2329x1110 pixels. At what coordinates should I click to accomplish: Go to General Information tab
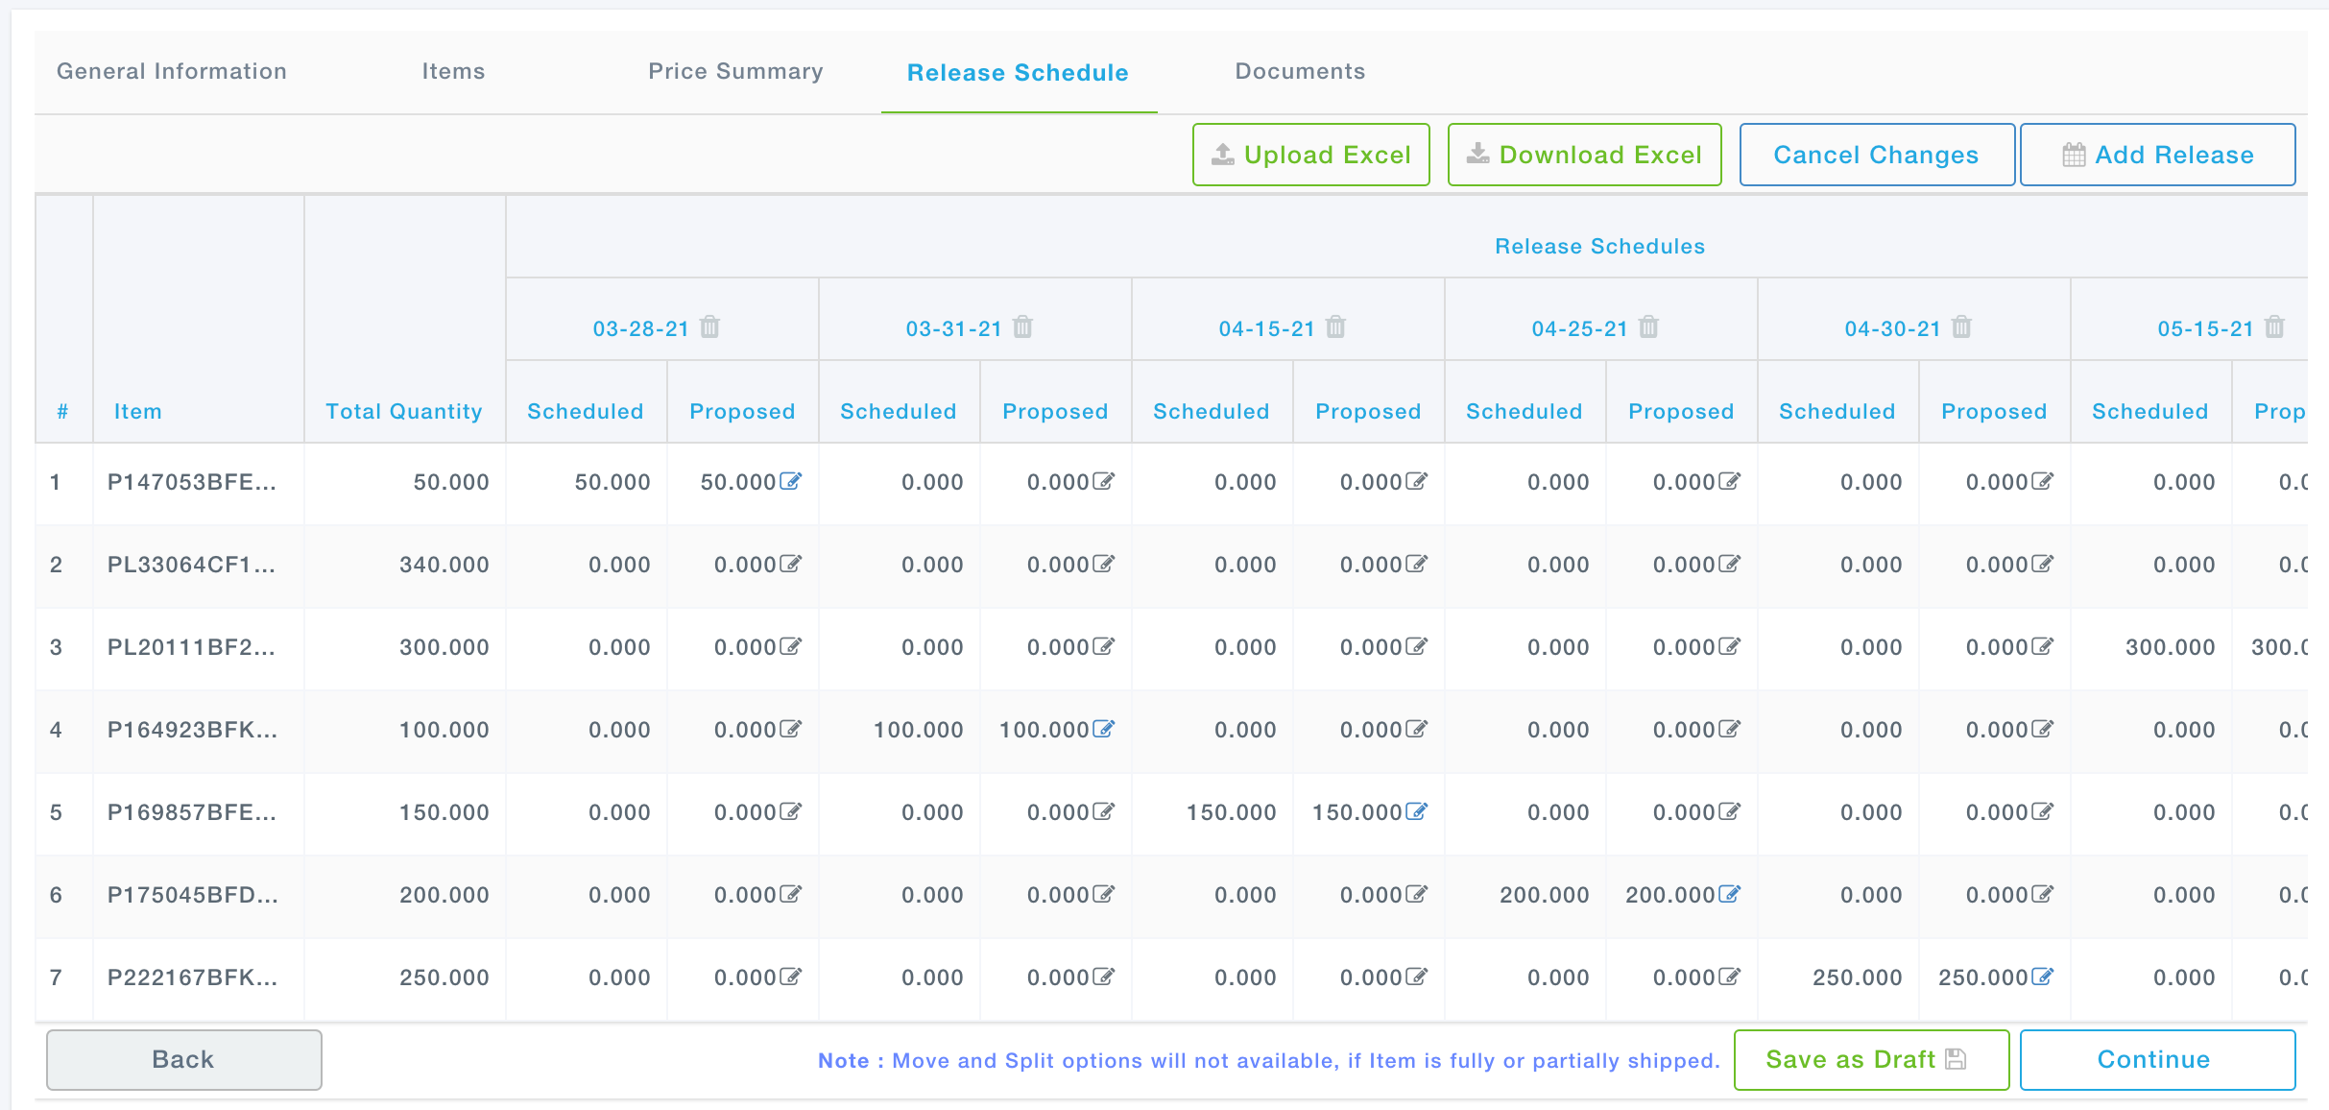coord(172,71)
